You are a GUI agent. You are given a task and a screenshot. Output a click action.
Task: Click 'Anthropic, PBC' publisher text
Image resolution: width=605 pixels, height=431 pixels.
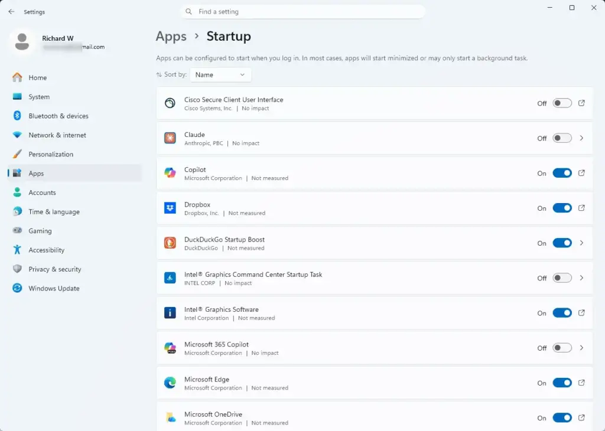(x=204, y=143)
